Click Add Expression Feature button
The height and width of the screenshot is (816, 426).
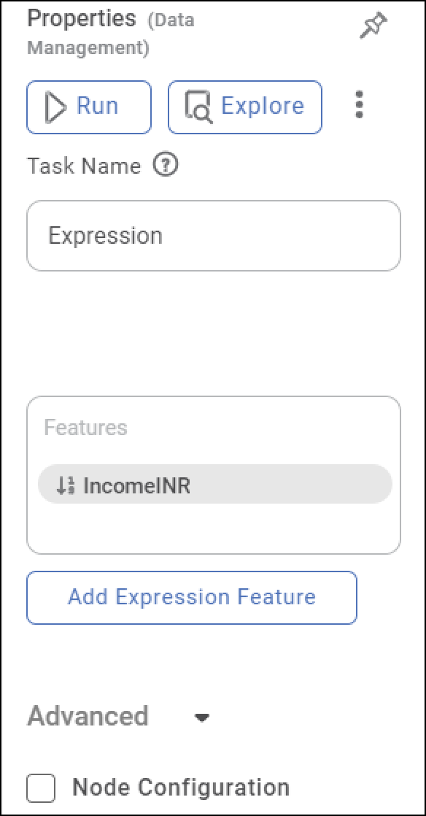[x=192, y=597]
